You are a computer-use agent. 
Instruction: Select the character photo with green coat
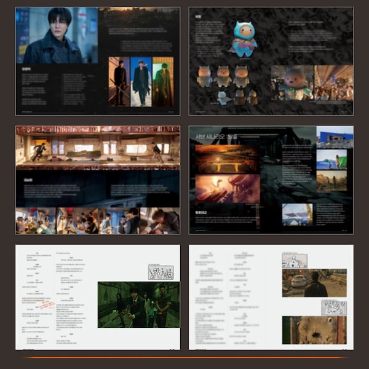pyautogui.click(x=163, y=82)
